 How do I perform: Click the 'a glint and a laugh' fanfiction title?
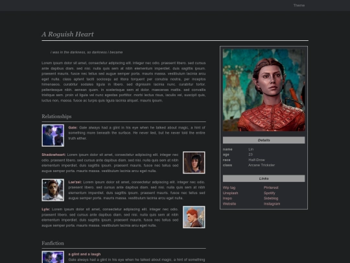84,254
